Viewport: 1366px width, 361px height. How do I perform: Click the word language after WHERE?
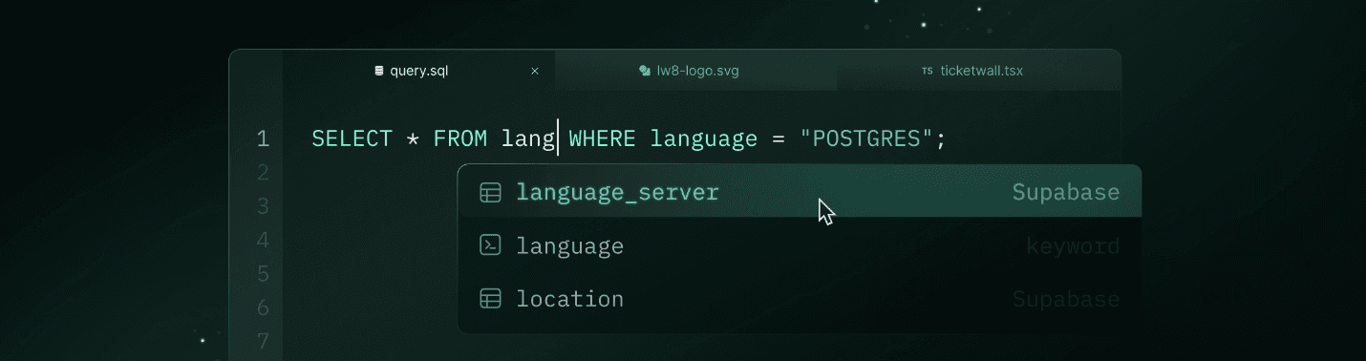point(704,139)
